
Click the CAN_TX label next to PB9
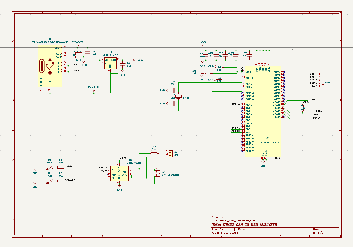click(236, 131)
